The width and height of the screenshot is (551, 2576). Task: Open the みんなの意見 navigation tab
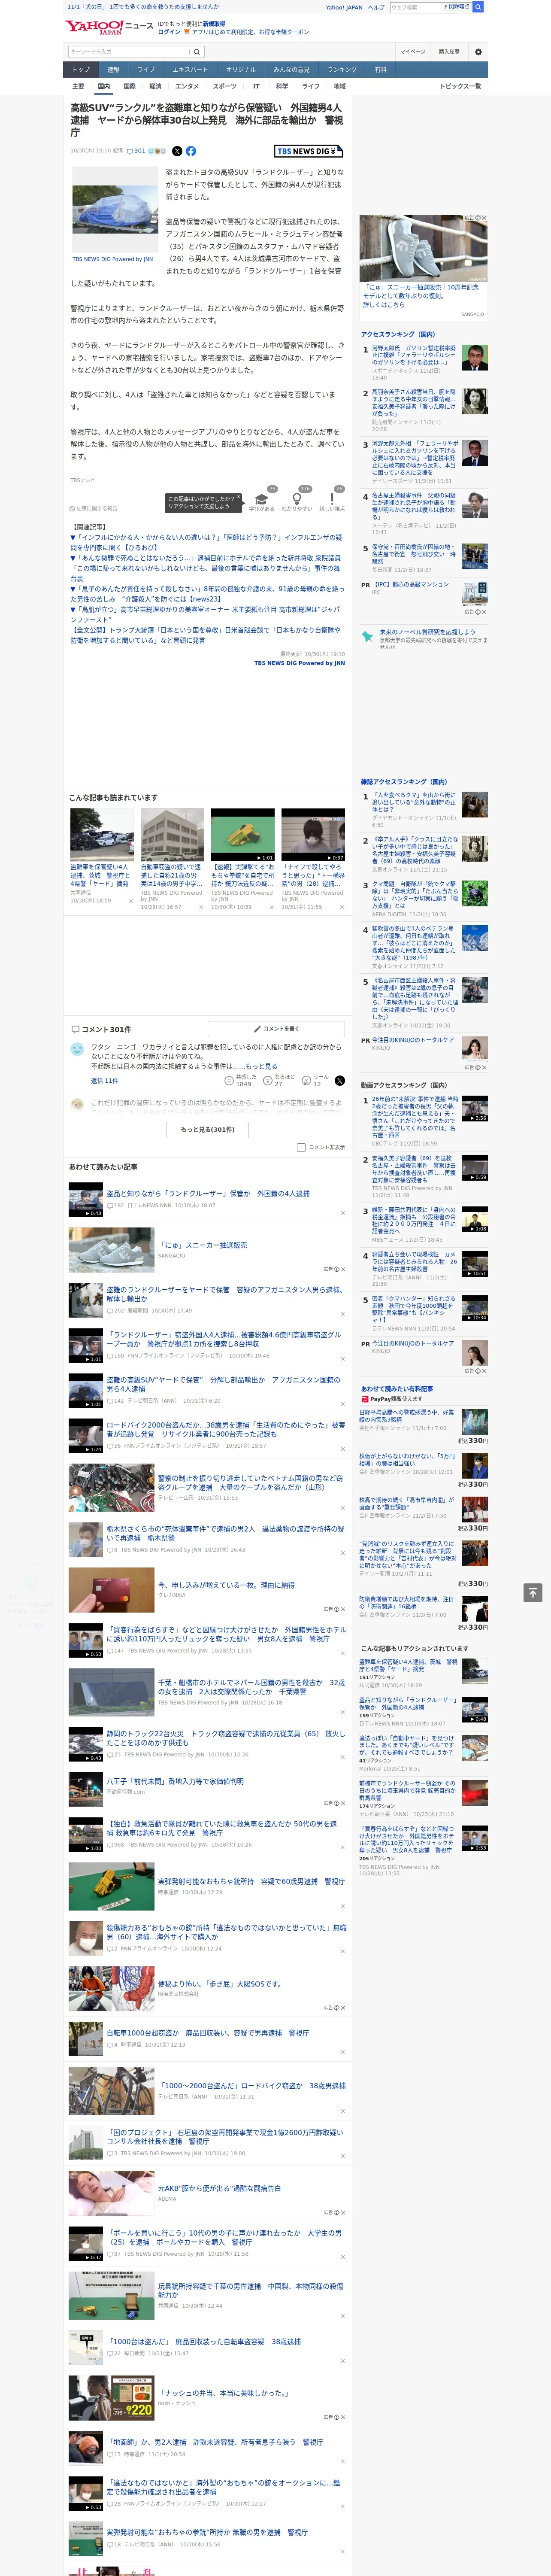[x=291, y=69]
